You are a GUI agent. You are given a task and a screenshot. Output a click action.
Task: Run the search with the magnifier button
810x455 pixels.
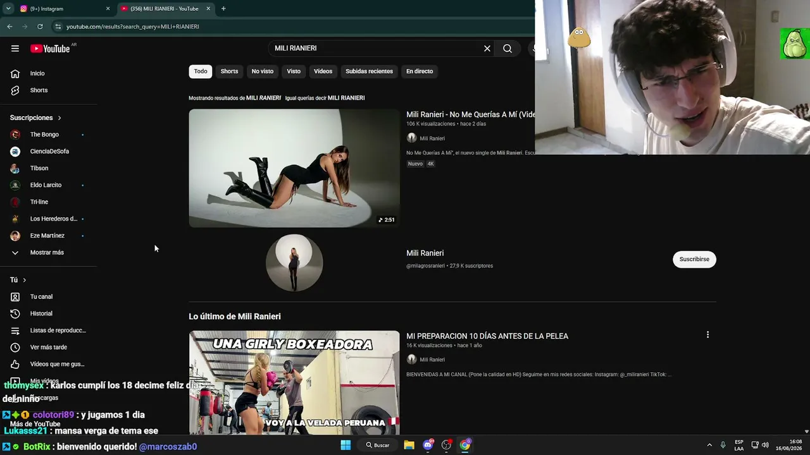click(x=508, y=49)
